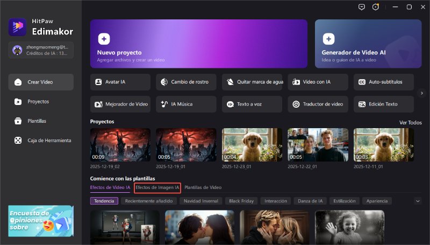Select the Recientemente añadido category filter
The height and width of the screenshot is (245, 430).
click(x=149, y=201)
